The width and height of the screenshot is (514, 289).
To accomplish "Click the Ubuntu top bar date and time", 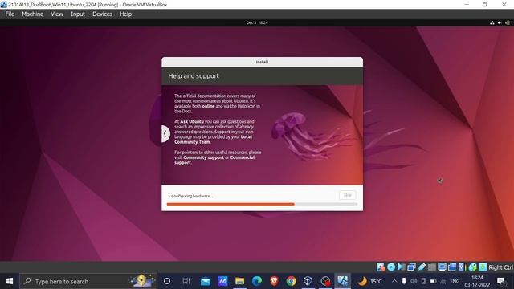I will point(257,22).
